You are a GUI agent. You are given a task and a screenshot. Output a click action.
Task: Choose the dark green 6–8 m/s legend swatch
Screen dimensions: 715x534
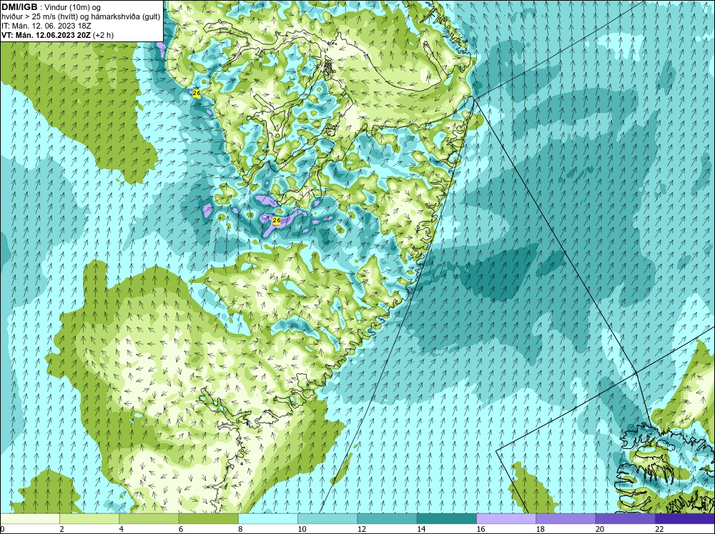(208, 519)
